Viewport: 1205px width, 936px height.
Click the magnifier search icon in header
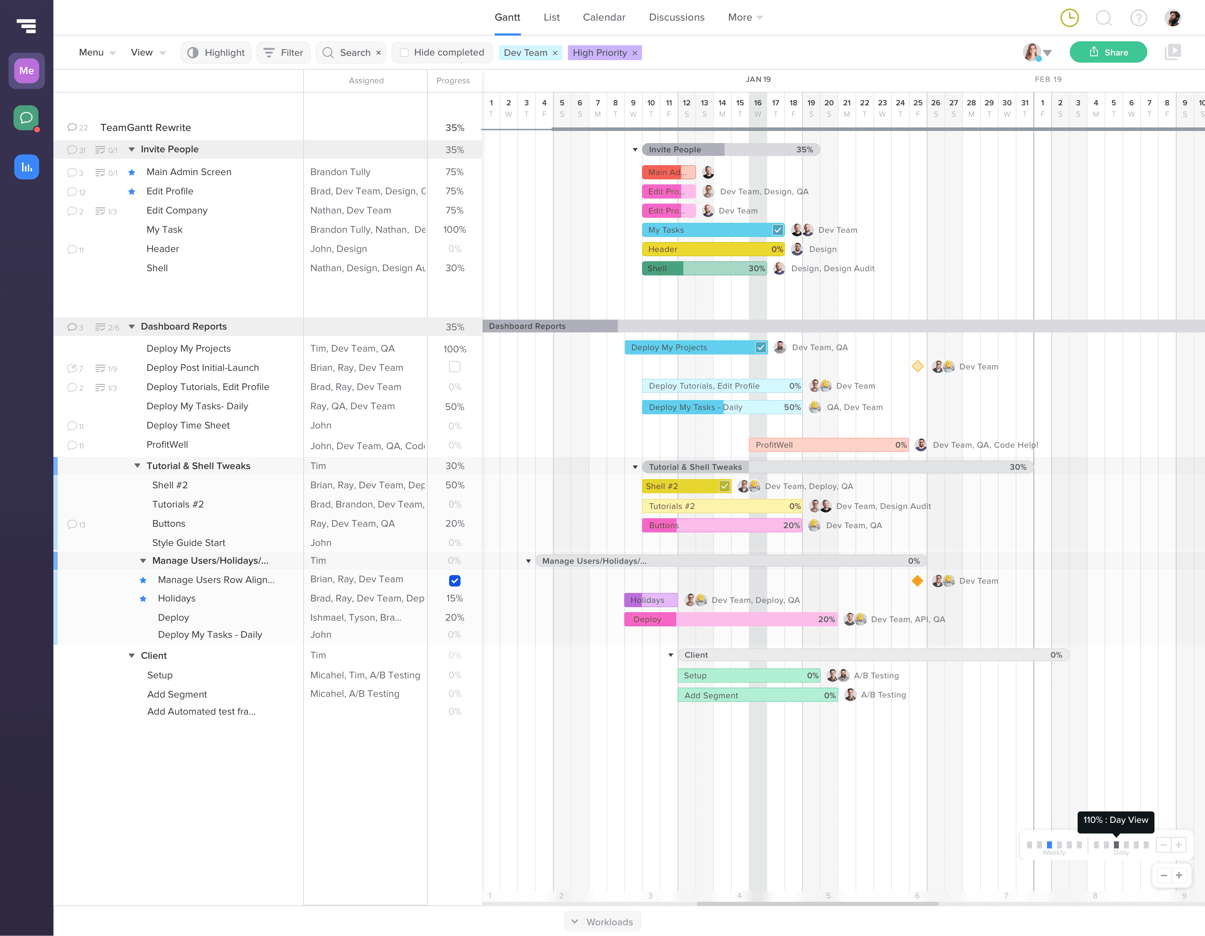click(1104, 18)
